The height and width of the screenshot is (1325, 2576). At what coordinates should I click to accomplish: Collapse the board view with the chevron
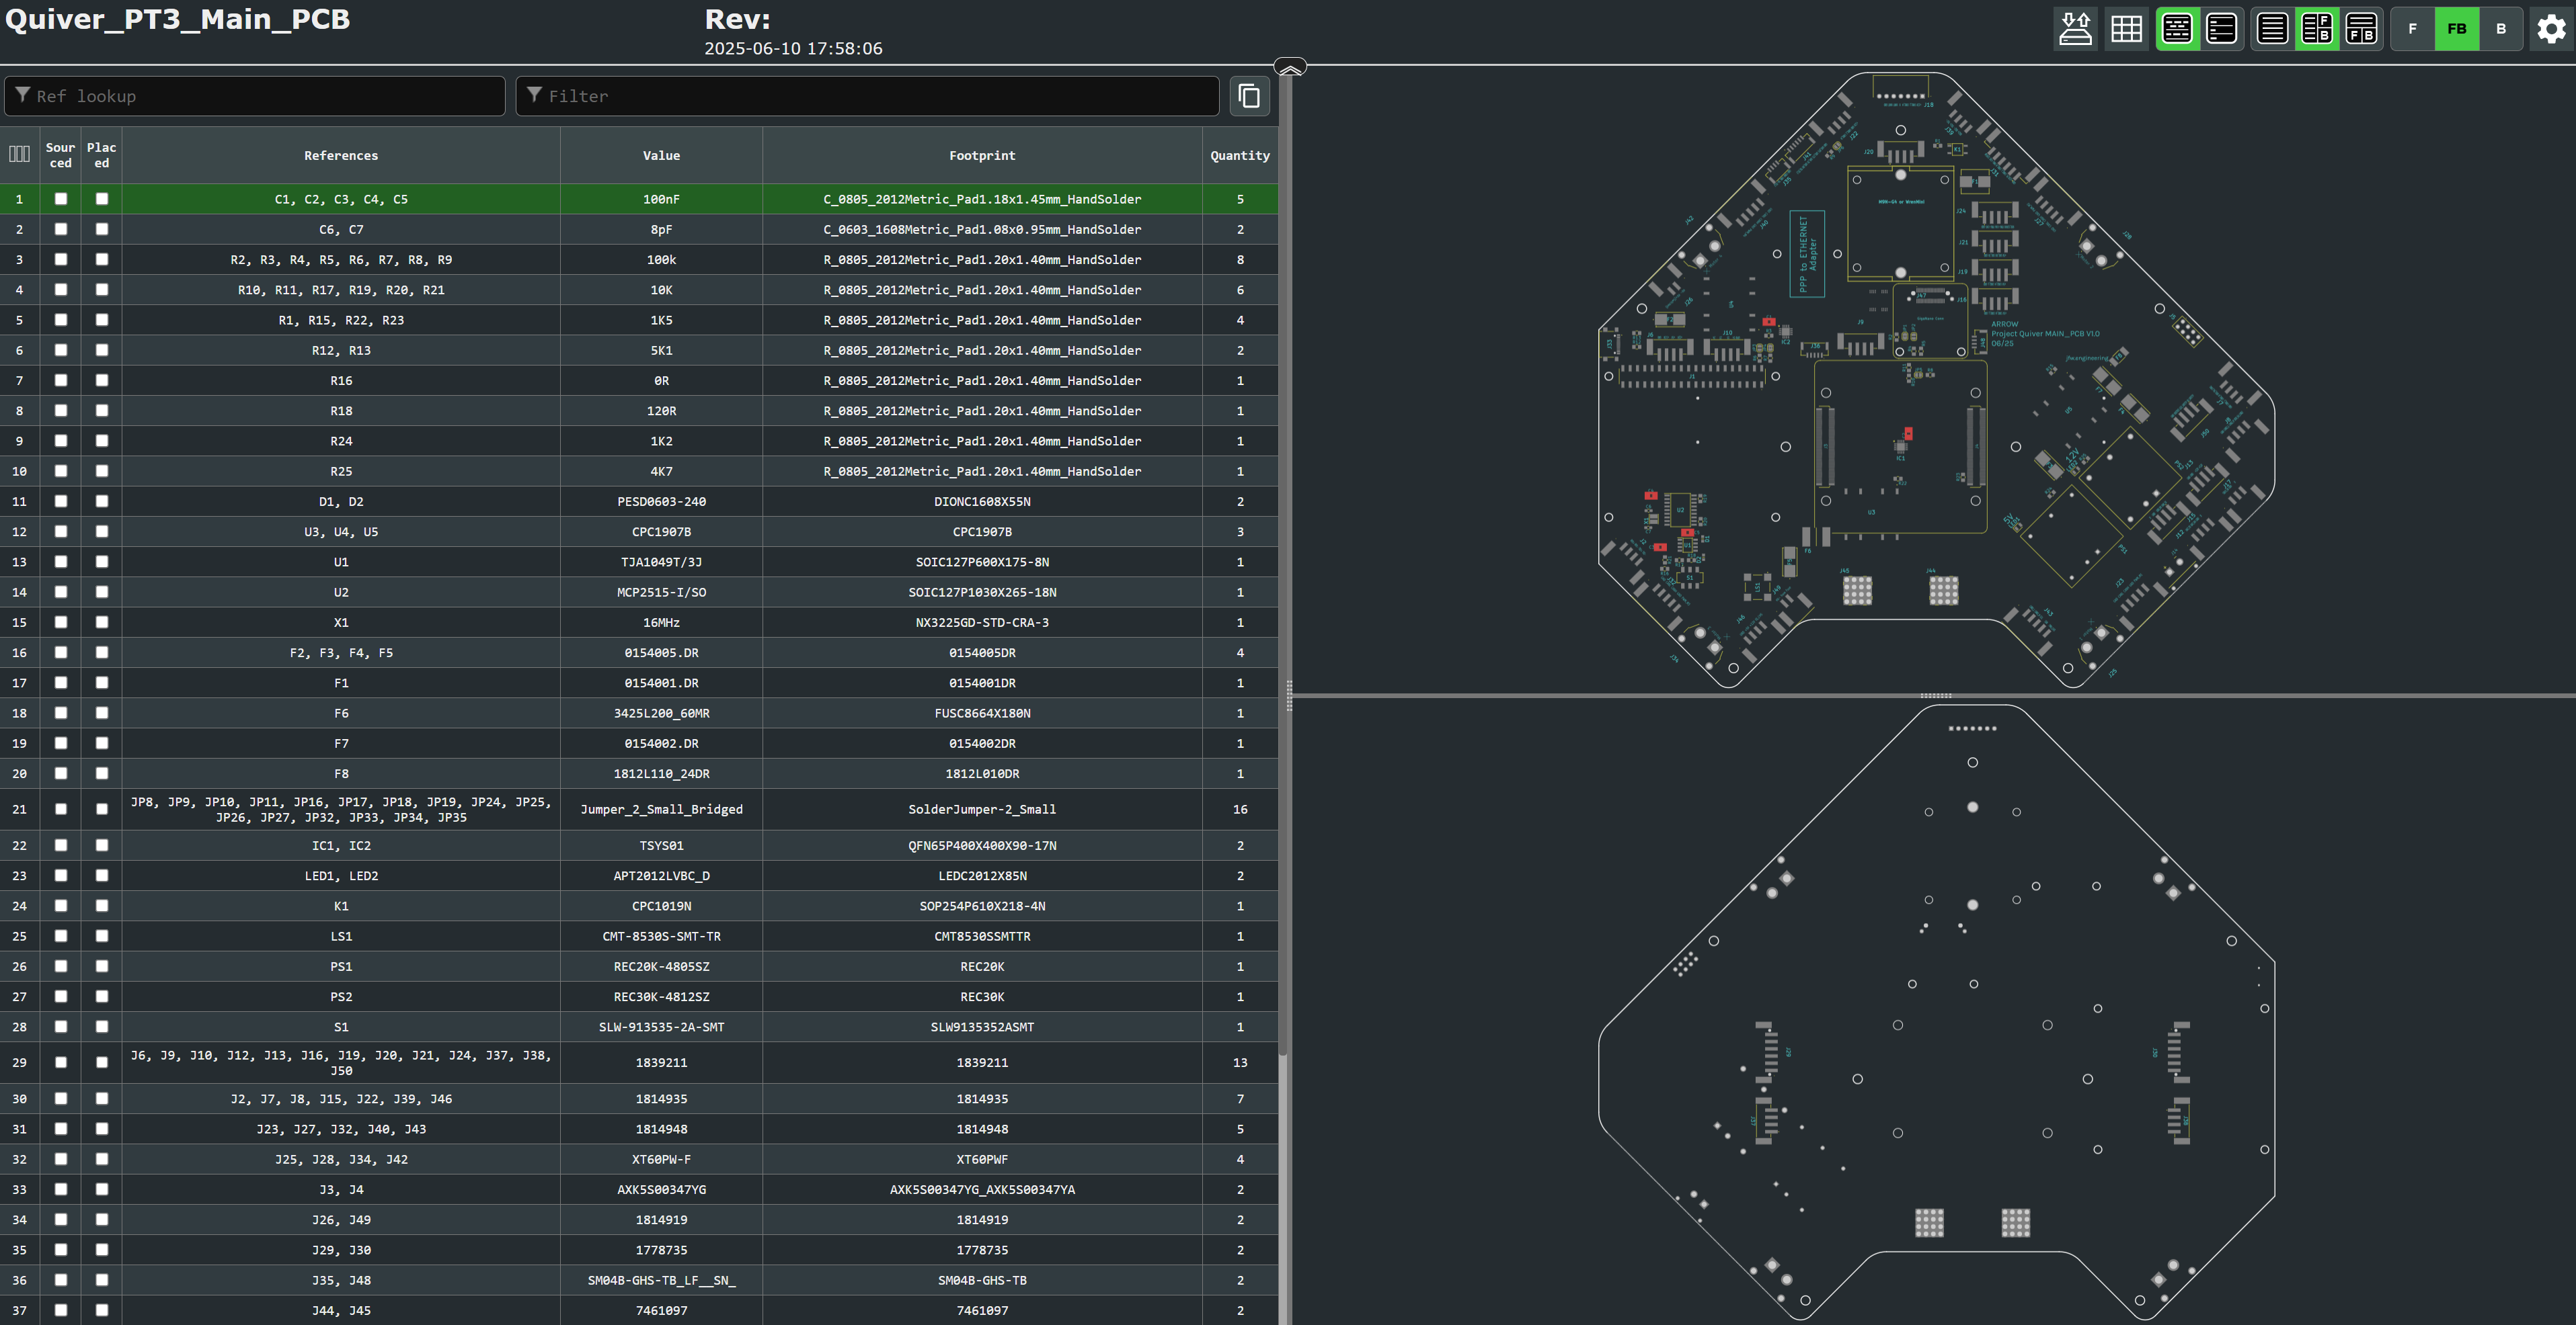[x=1290, y=66]
